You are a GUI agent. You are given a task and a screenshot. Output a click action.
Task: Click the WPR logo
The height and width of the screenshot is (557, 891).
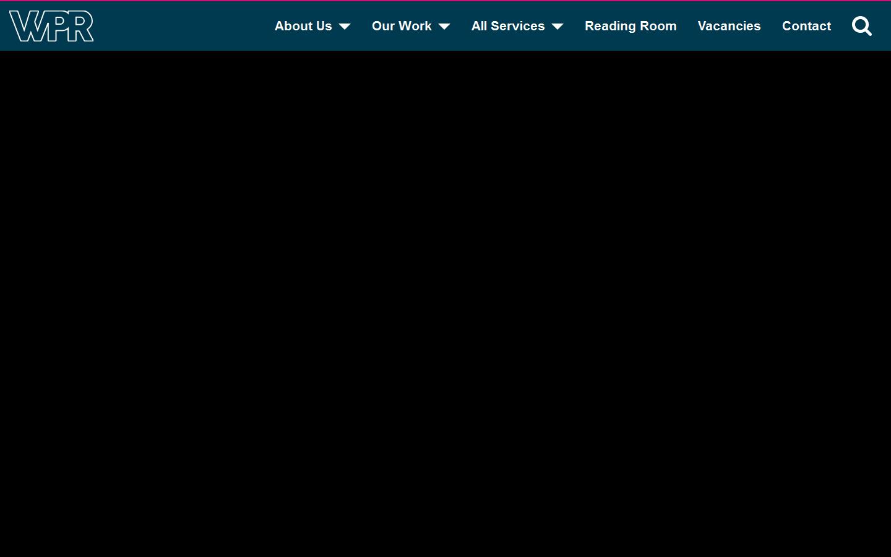point(51,26)
